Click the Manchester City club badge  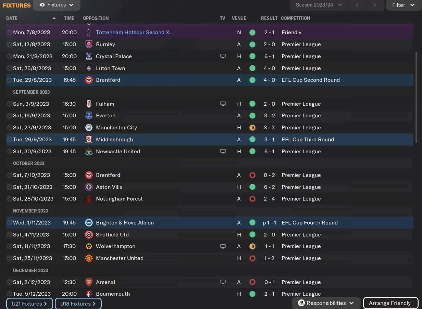(89, 128)
